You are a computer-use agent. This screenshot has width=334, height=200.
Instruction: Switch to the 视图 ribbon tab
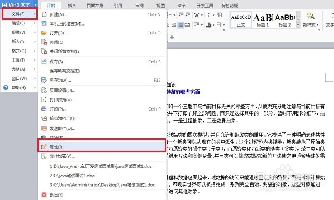click(x=161, y=6)
